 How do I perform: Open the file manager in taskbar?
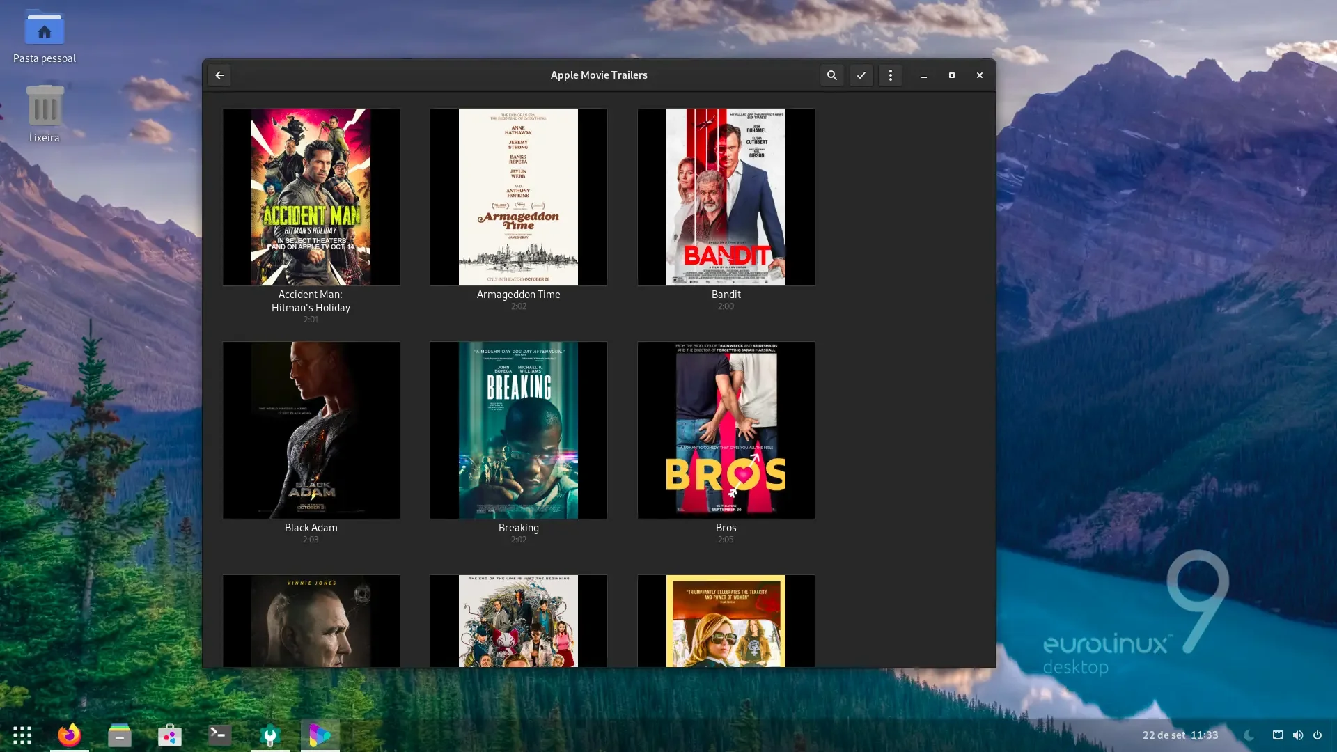tap(120, 735)
